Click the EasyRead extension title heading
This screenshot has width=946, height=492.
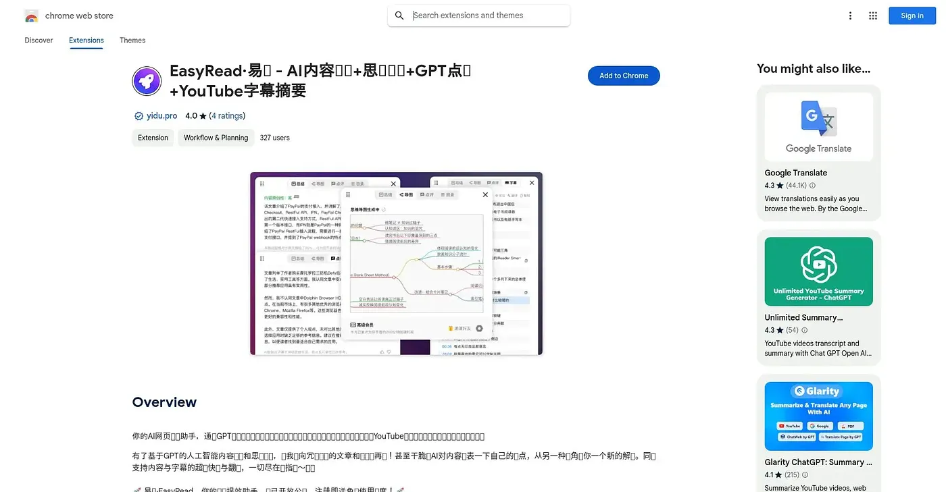[x=320, y=80]
